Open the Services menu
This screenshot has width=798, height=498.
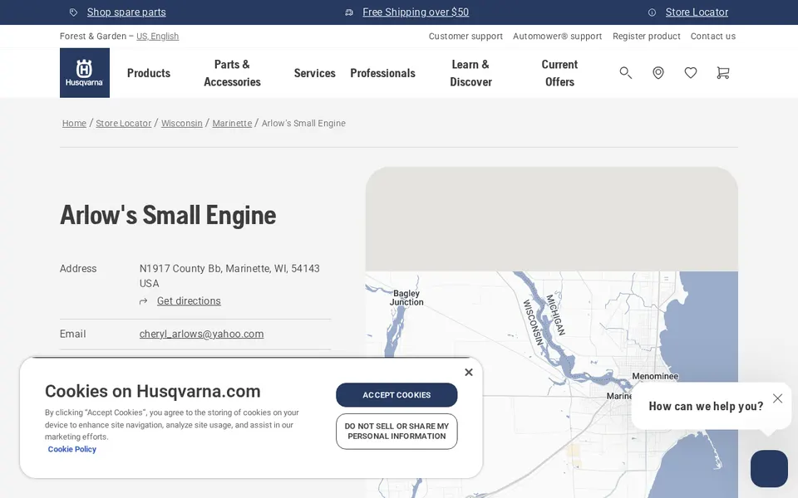[314, 73]
